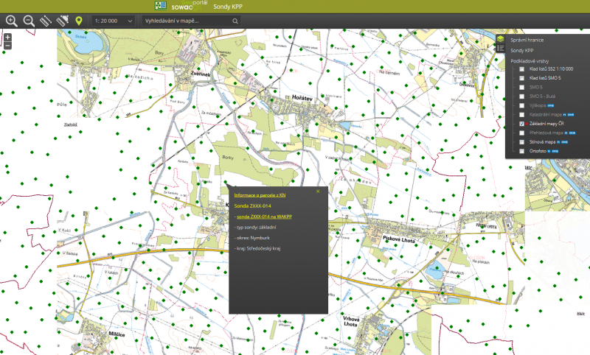Select the Sondy KPP layer group
Screen dimensions: 590x355
point(522,50)
